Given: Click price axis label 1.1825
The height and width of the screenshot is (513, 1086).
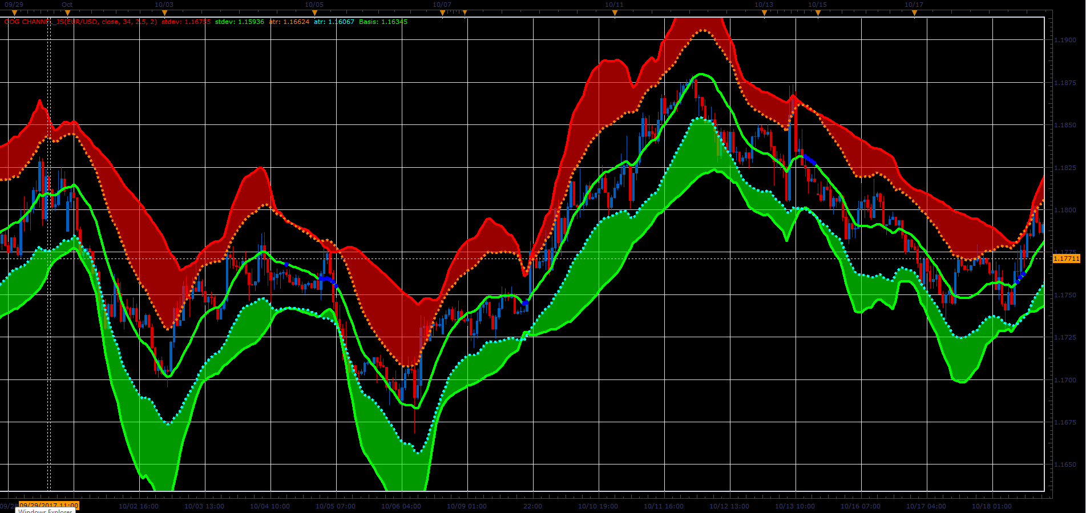Looking at the screenshot, I should point(1065,168).
